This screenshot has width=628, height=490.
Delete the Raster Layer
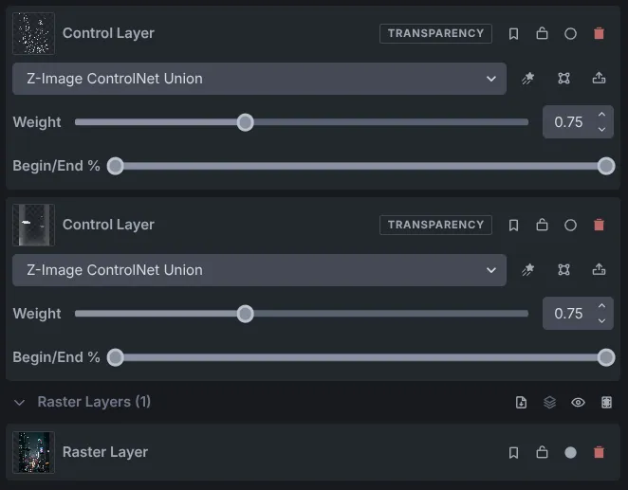pos(599,452)
